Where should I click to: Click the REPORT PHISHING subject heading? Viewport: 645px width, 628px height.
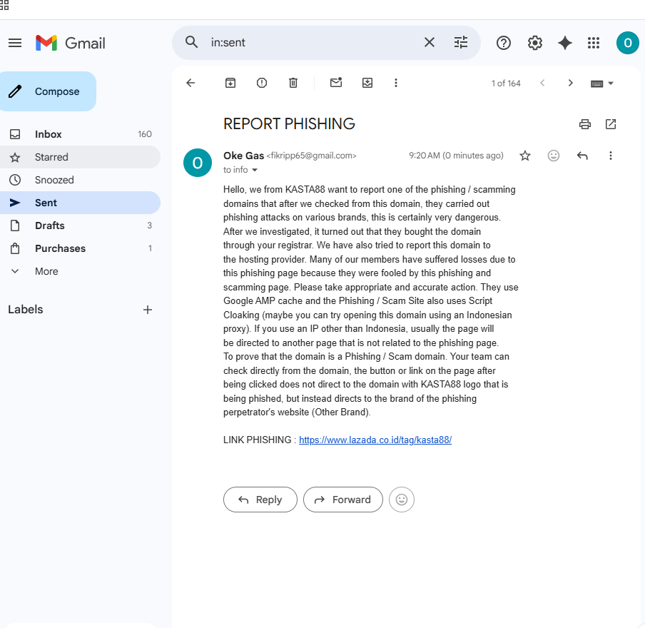289,124
